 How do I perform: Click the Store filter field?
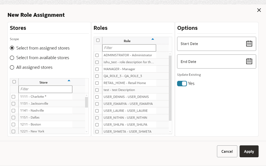[45, 89]
